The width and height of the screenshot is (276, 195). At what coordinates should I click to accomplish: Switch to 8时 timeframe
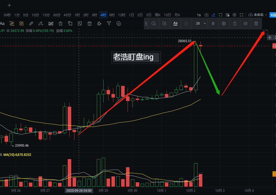click(x=112, y=15)
